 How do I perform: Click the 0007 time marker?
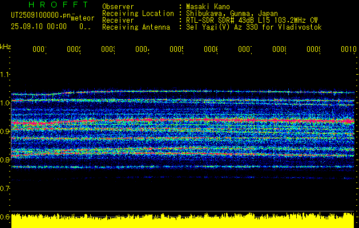(x=245, y=49)
